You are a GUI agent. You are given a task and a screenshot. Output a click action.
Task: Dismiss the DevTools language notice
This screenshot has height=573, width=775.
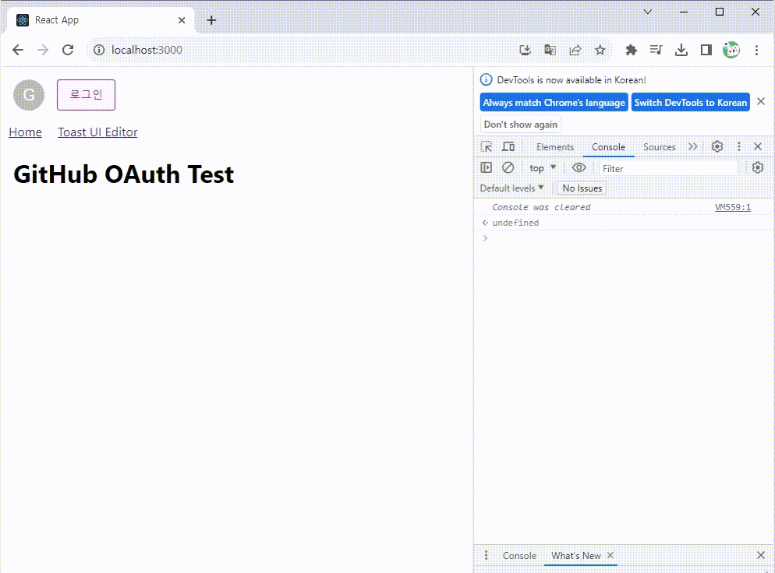[x=761, y=101]
